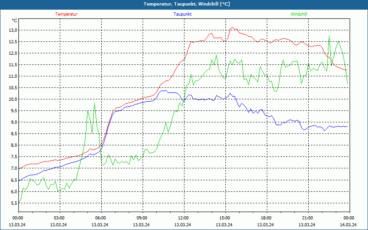Click the 10,5 y-axis value
The height and width of the screenshot is (230, 368).
point(13,87)
